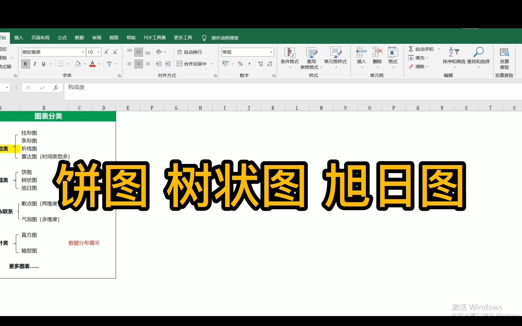Open underline style dropdown arrow
Viewport: 522px width, 326px height.
coord(51,64)
